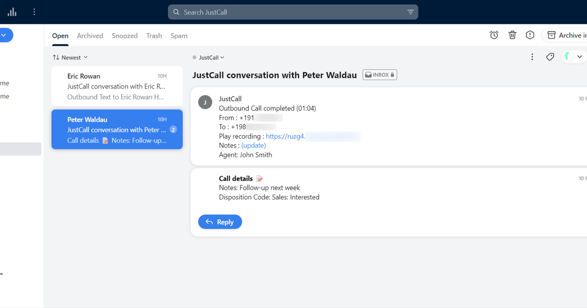Switch to the Archived tab
This screenshot has height=308, width=587.
tap(90, 35)
